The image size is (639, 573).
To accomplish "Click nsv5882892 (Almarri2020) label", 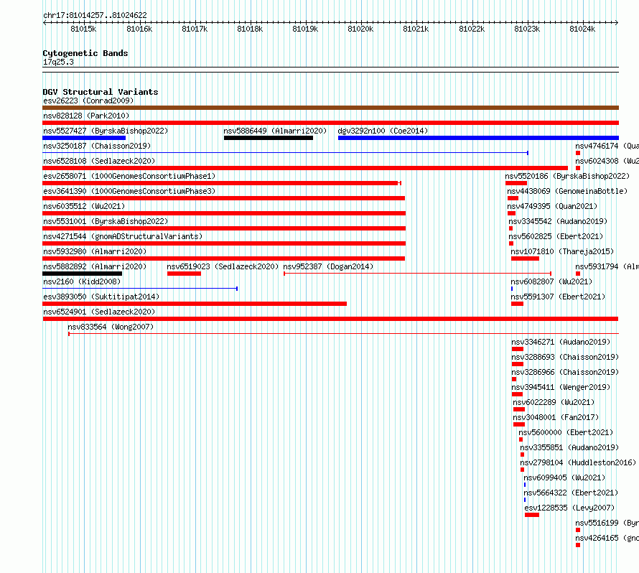I will click(x=95, y=266).
